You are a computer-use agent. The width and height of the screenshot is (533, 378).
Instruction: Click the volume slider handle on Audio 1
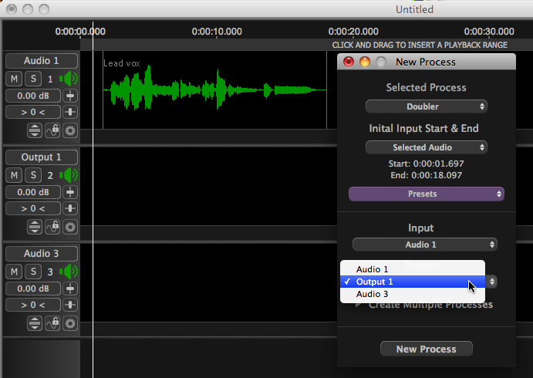pos(70,96)
